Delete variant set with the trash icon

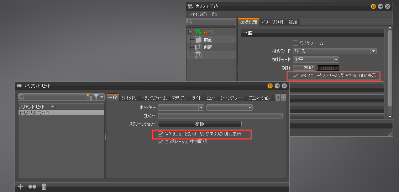pos(44,187)
